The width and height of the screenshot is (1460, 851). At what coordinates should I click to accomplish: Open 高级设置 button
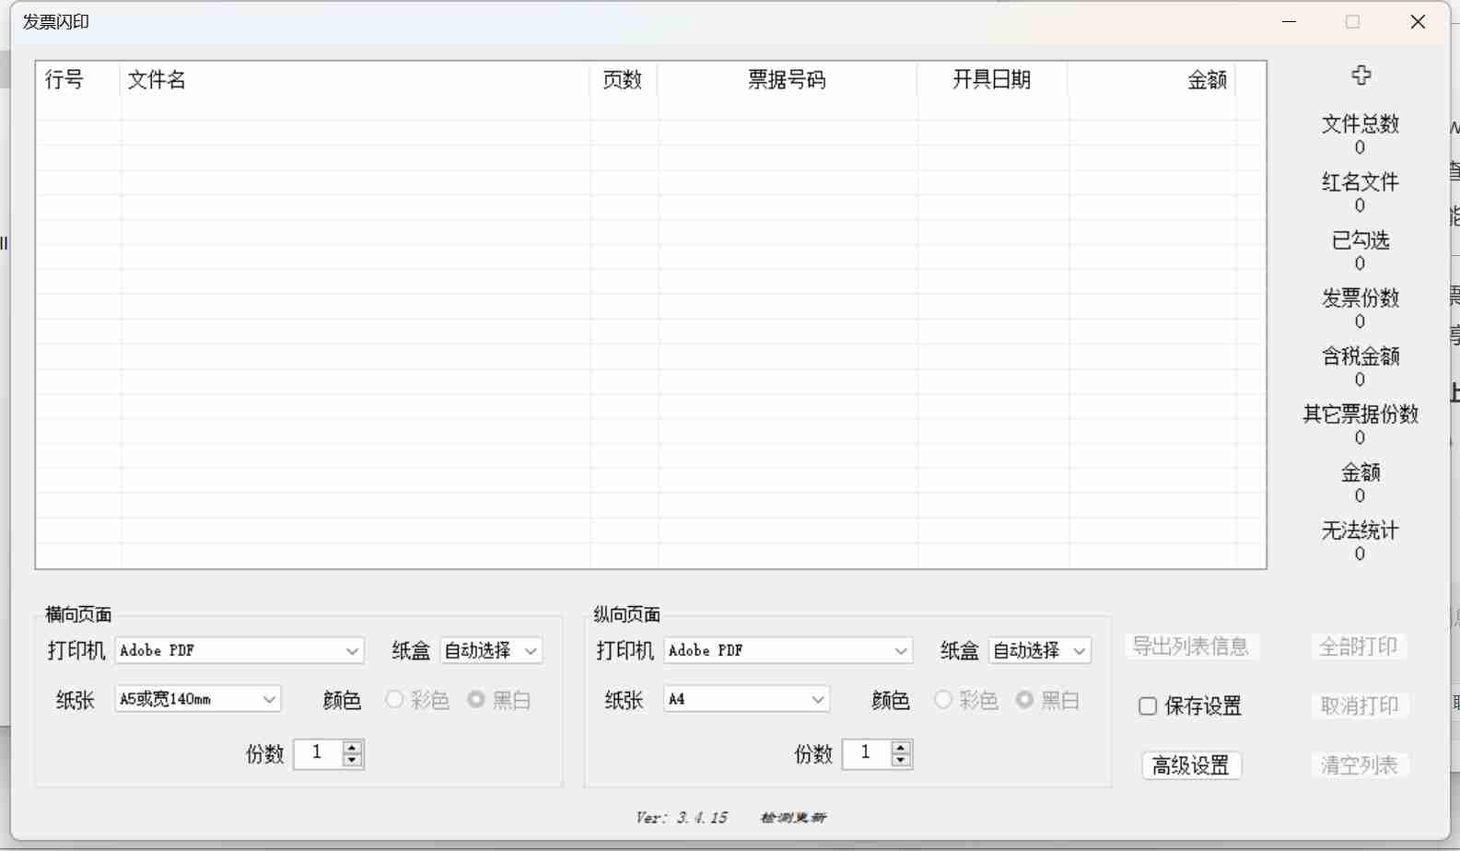[1191, 765]
